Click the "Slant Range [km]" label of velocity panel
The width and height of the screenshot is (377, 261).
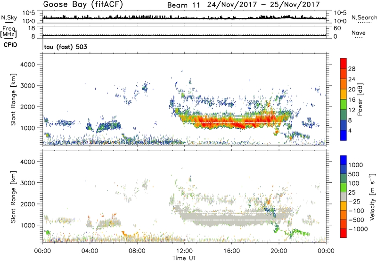coord(13,197)
